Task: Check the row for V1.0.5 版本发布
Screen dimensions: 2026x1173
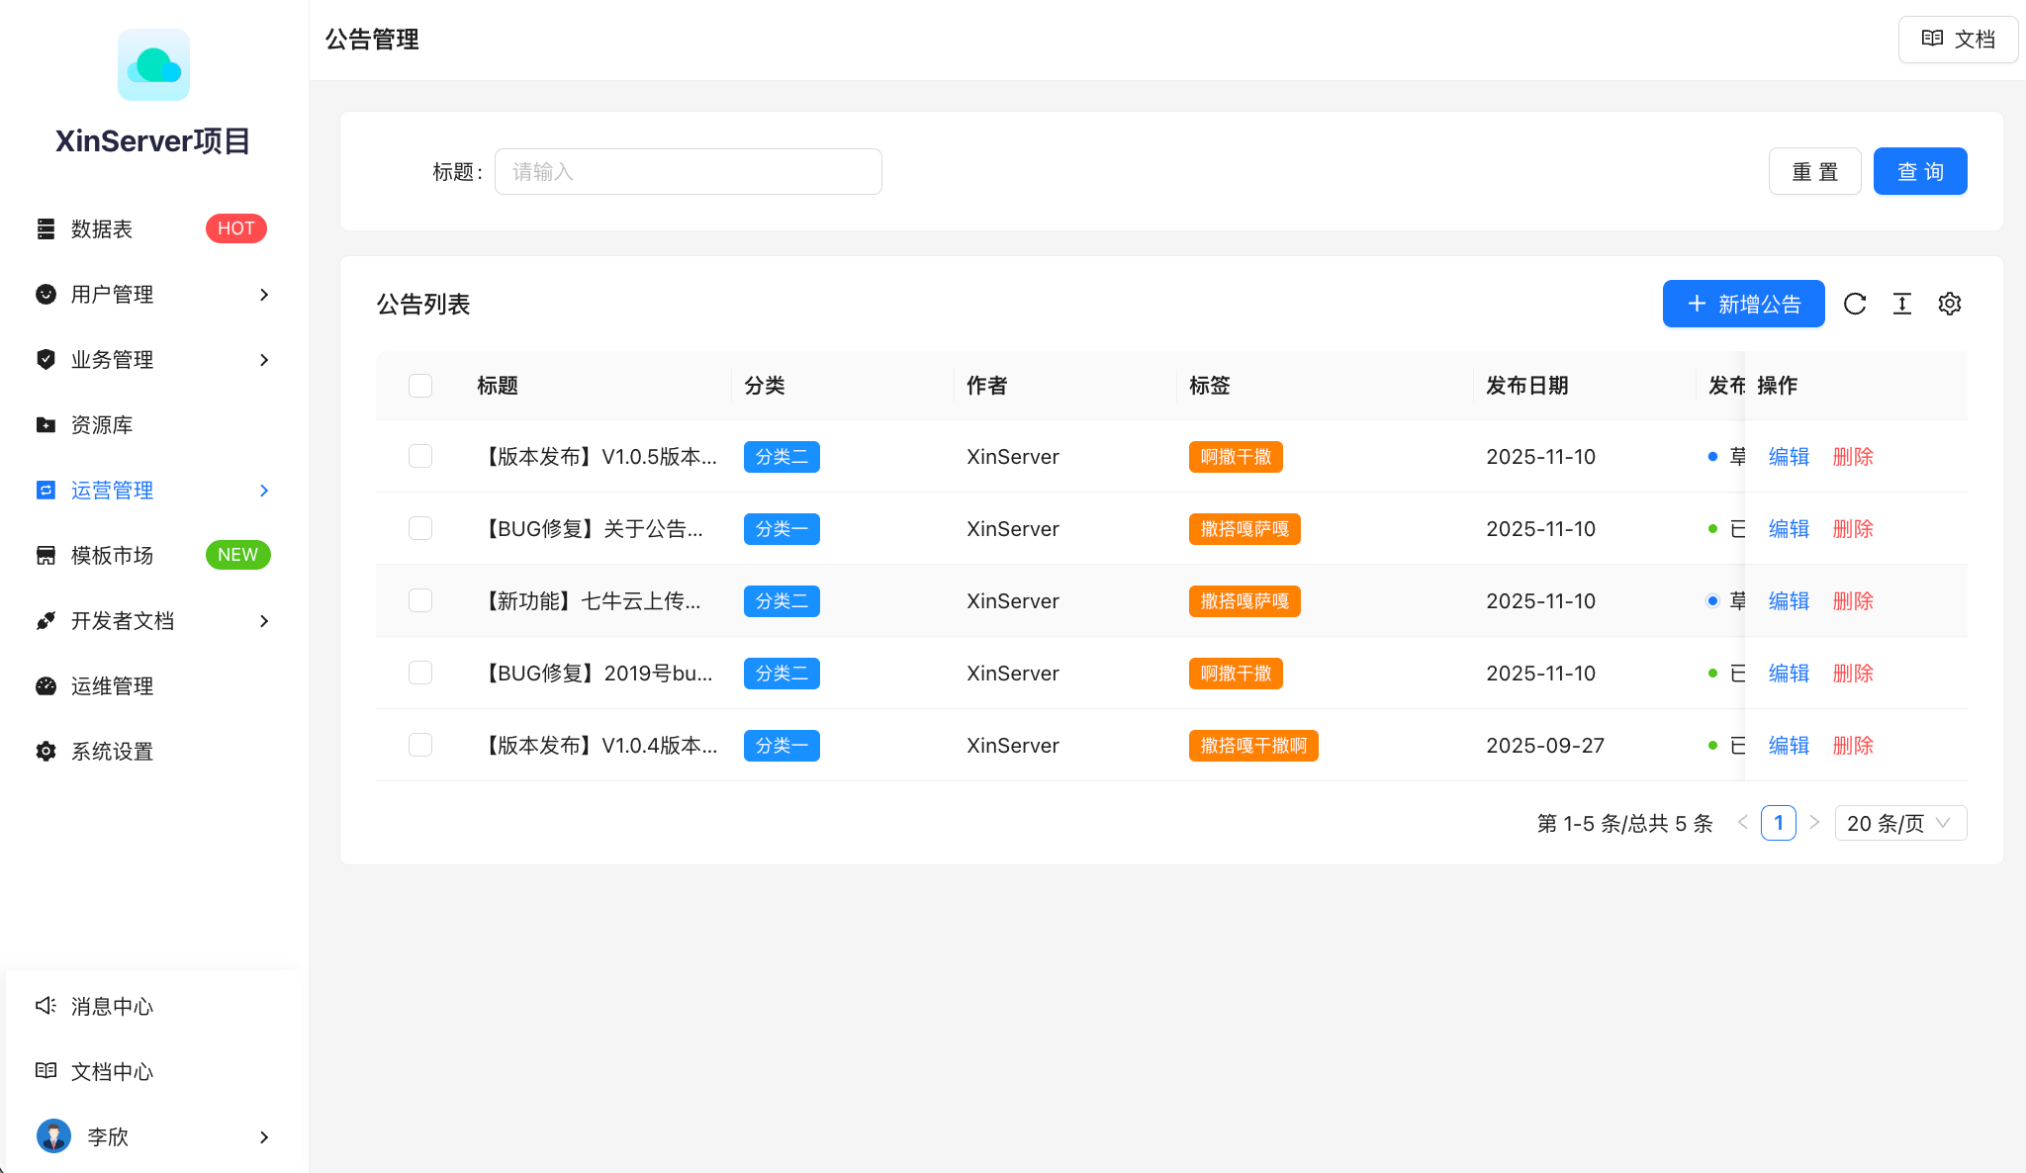Action: 420,456
